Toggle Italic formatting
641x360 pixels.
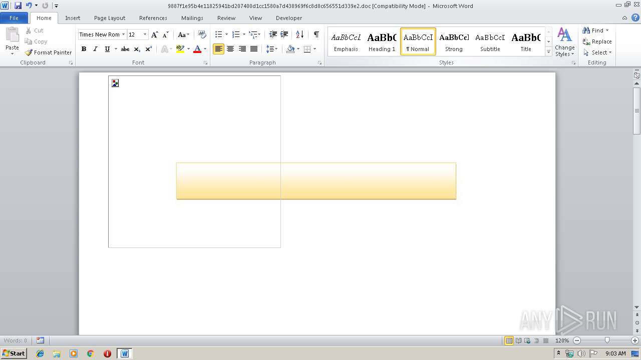[x=95, y=49]
